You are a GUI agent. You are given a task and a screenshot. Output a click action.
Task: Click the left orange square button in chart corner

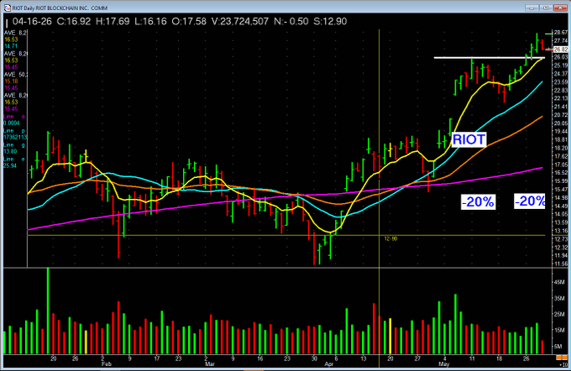tap(559, 358)
